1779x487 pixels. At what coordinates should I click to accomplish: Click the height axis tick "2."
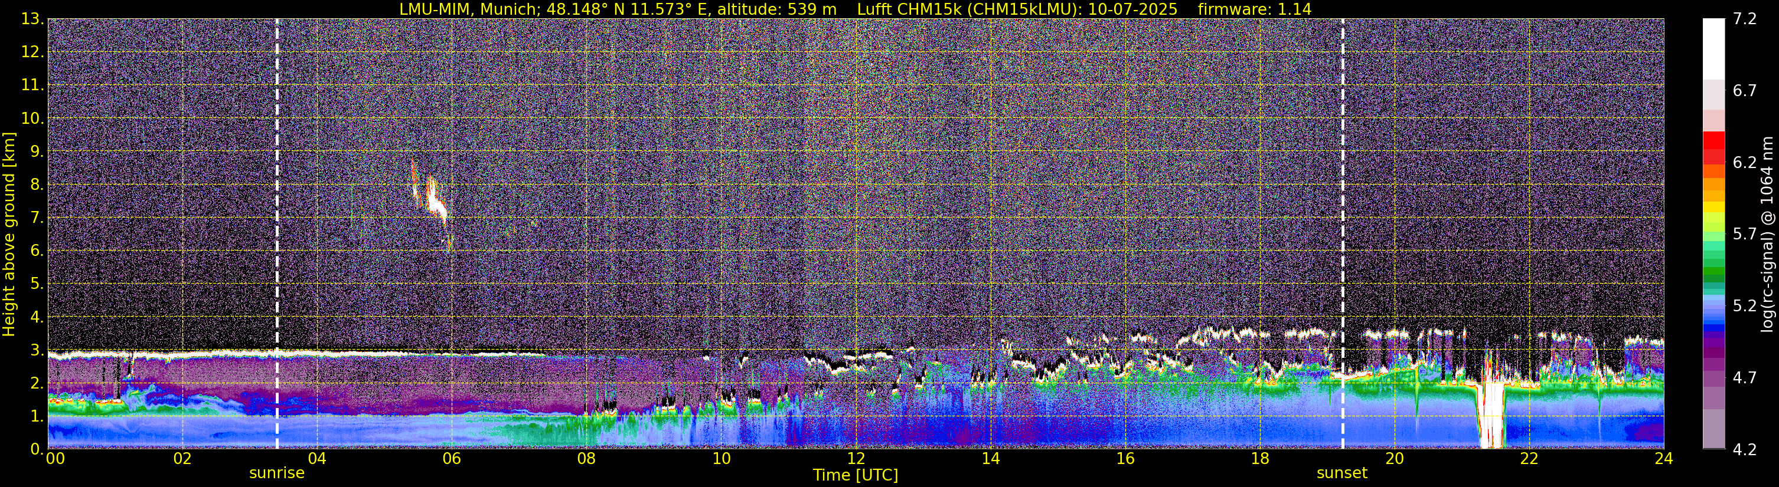click(x=37, y=383)
